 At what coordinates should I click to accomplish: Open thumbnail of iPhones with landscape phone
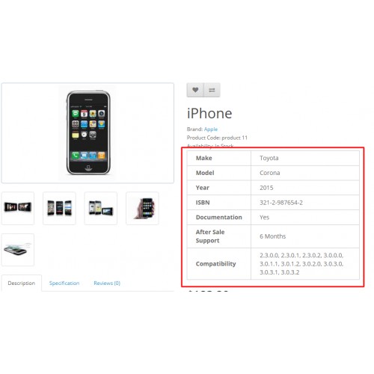pyautogui.click(x=101, y=208)
